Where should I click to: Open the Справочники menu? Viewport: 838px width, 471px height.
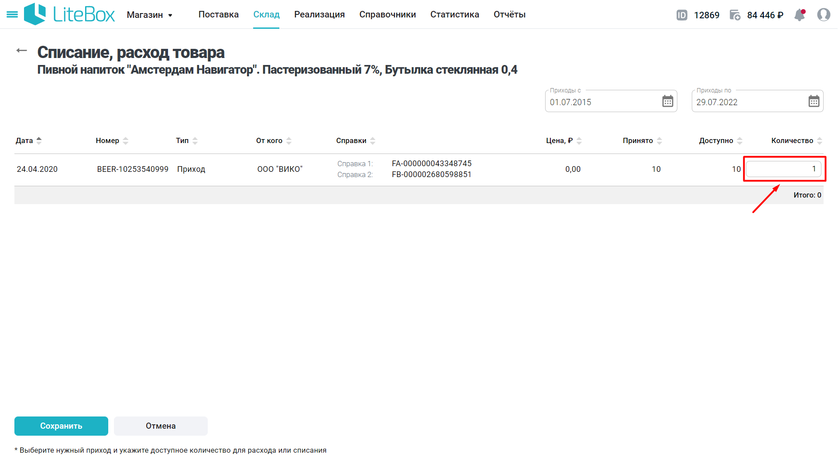point(387,14)
